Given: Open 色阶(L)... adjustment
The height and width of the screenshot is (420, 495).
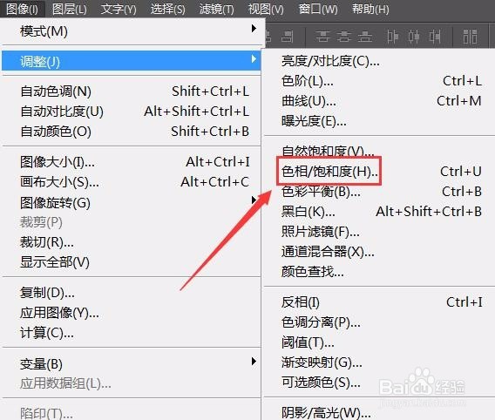Looking at the screenshot, I should tap(379, 81).
